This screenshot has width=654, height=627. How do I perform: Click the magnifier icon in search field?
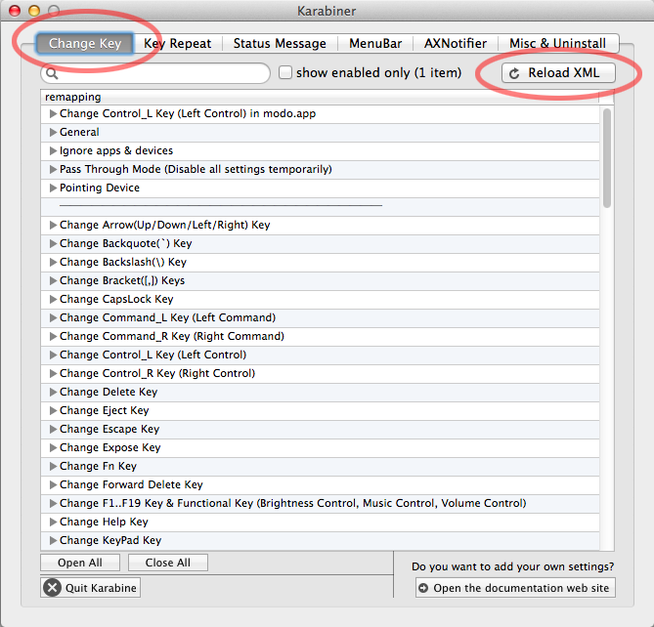click(x=52, y=73)
